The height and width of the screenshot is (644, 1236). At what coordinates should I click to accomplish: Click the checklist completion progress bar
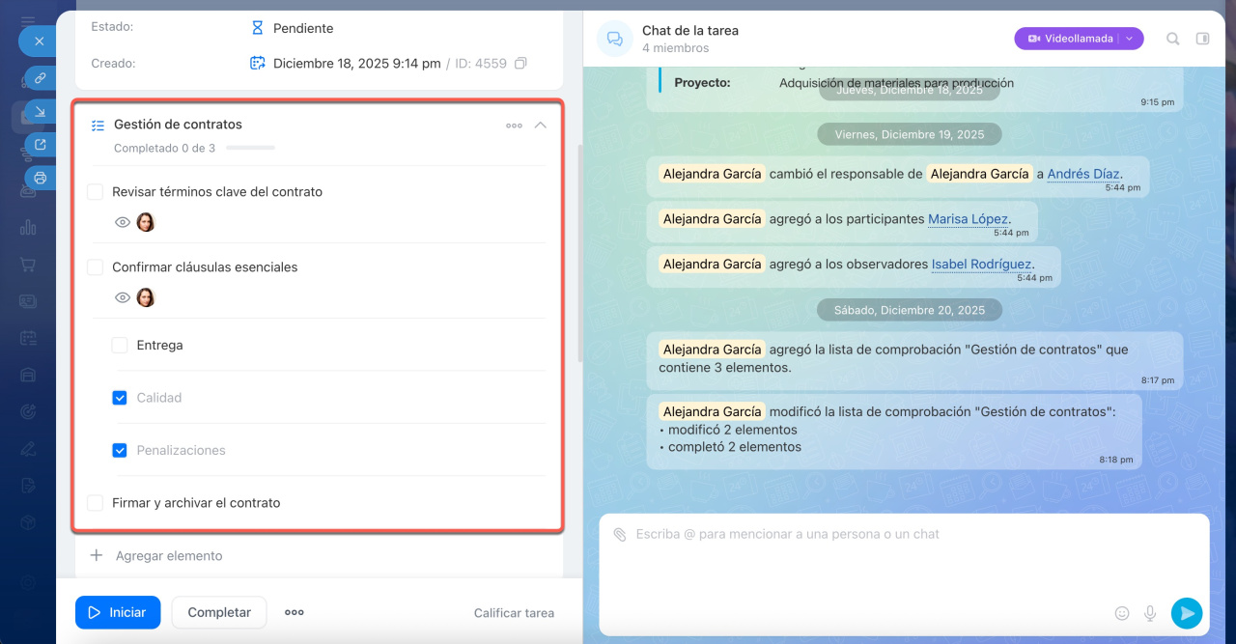point(250,149)
